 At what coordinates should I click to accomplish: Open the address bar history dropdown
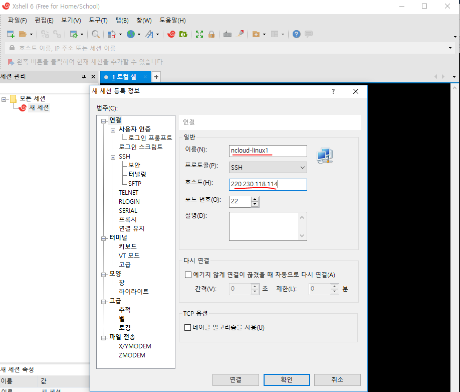pyautogui.click(x=450, y=48)
